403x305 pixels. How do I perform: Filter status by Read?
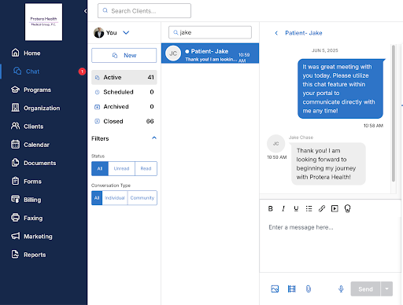(x=146, y=168)
